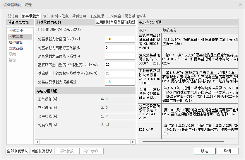The height and width of the screenshot is (160, 245).
Task: Click 应用到所有设备基础类型 button
Action: 116,22
